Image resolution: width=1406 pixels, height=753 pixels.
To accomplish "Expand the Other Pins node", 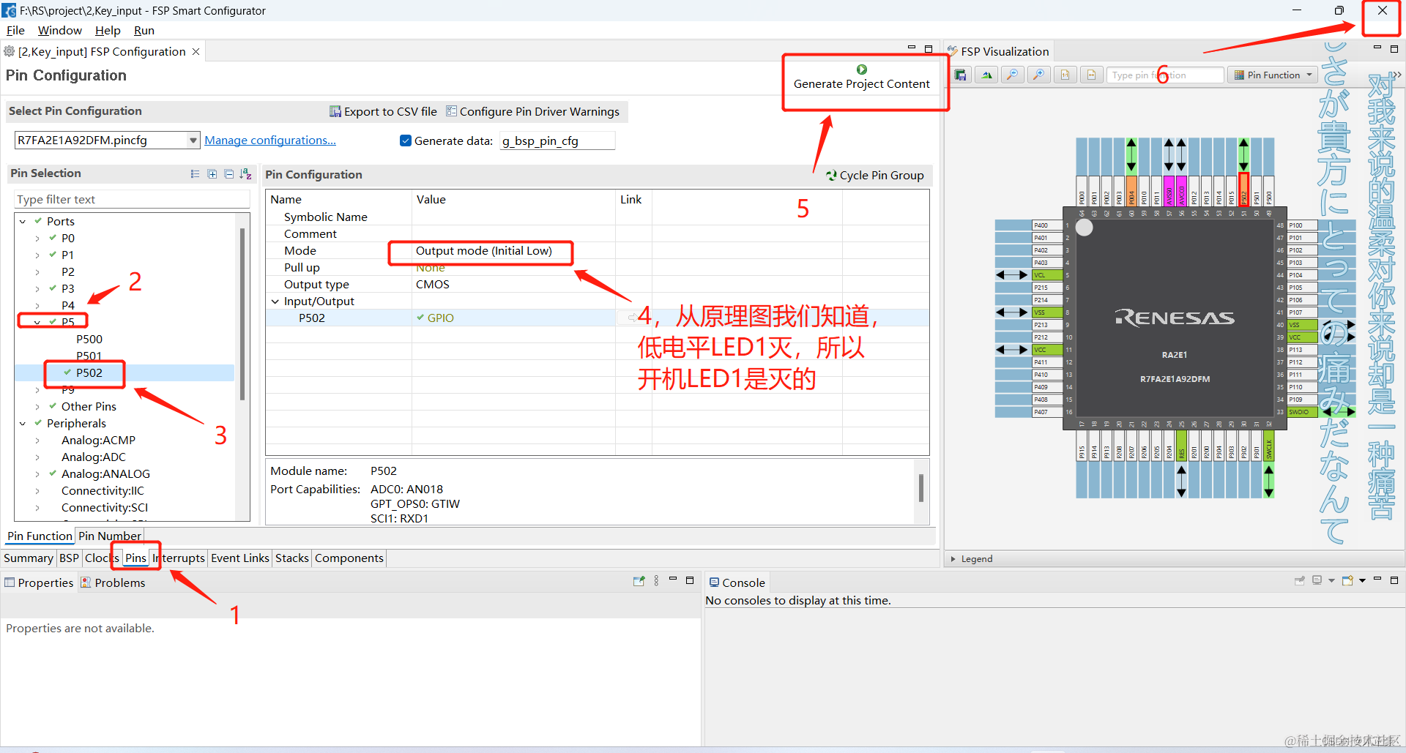I will click(x=37, y=406).
